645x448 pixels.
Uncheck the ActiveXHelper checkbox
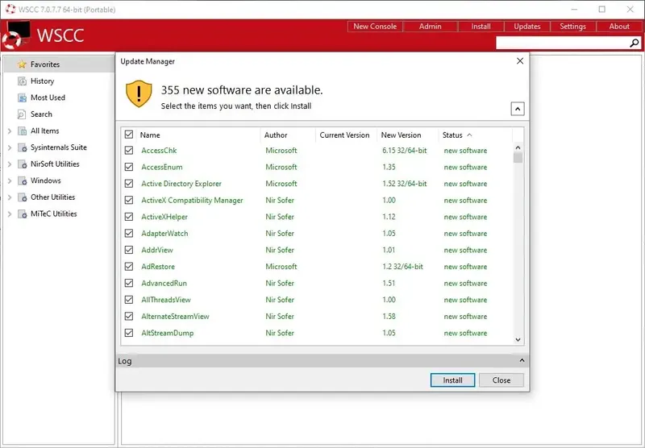click(x=129, y=217)
